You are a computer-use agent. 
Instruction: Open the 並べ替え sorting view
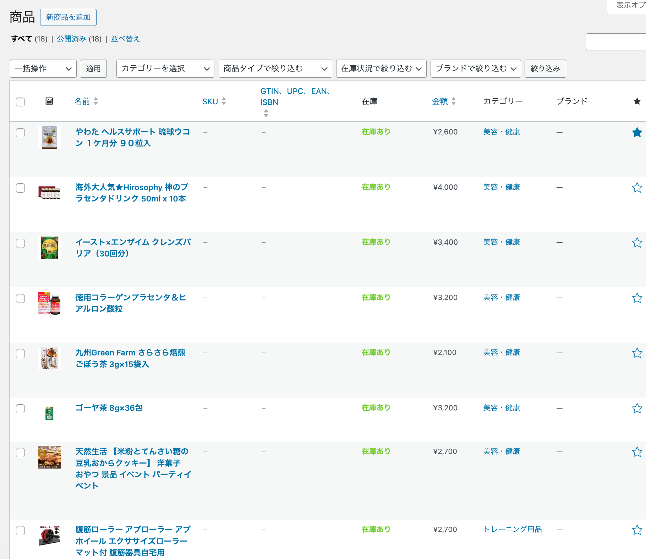pyautogui.click(x=125, y=39)
